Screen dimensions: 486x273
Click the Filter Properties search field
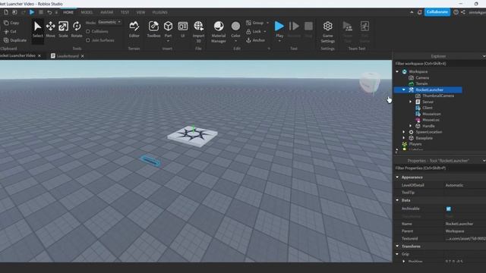(x=440, y=168)
